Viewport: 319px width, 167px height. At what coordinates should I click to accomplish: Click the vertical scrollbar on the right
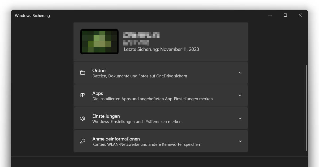(306, 106)
